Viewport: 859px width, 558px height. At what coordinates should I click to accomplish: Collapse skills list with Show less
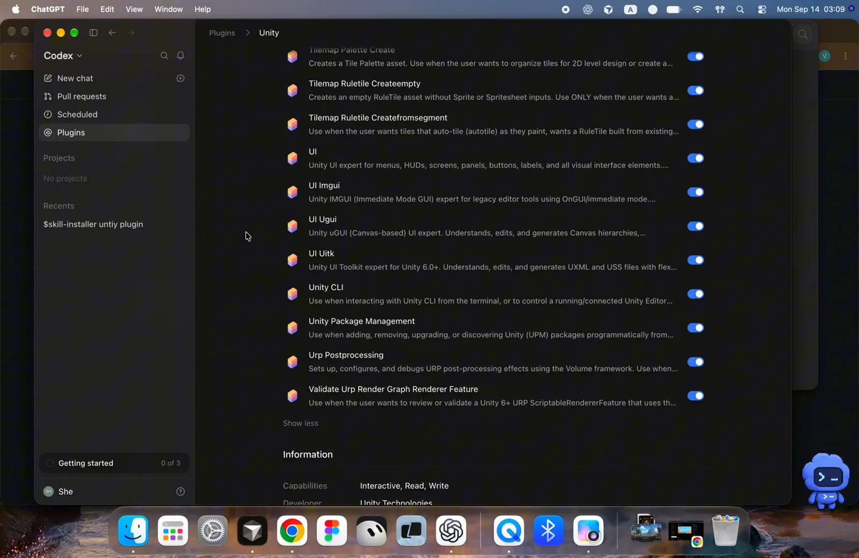(301, 423)
